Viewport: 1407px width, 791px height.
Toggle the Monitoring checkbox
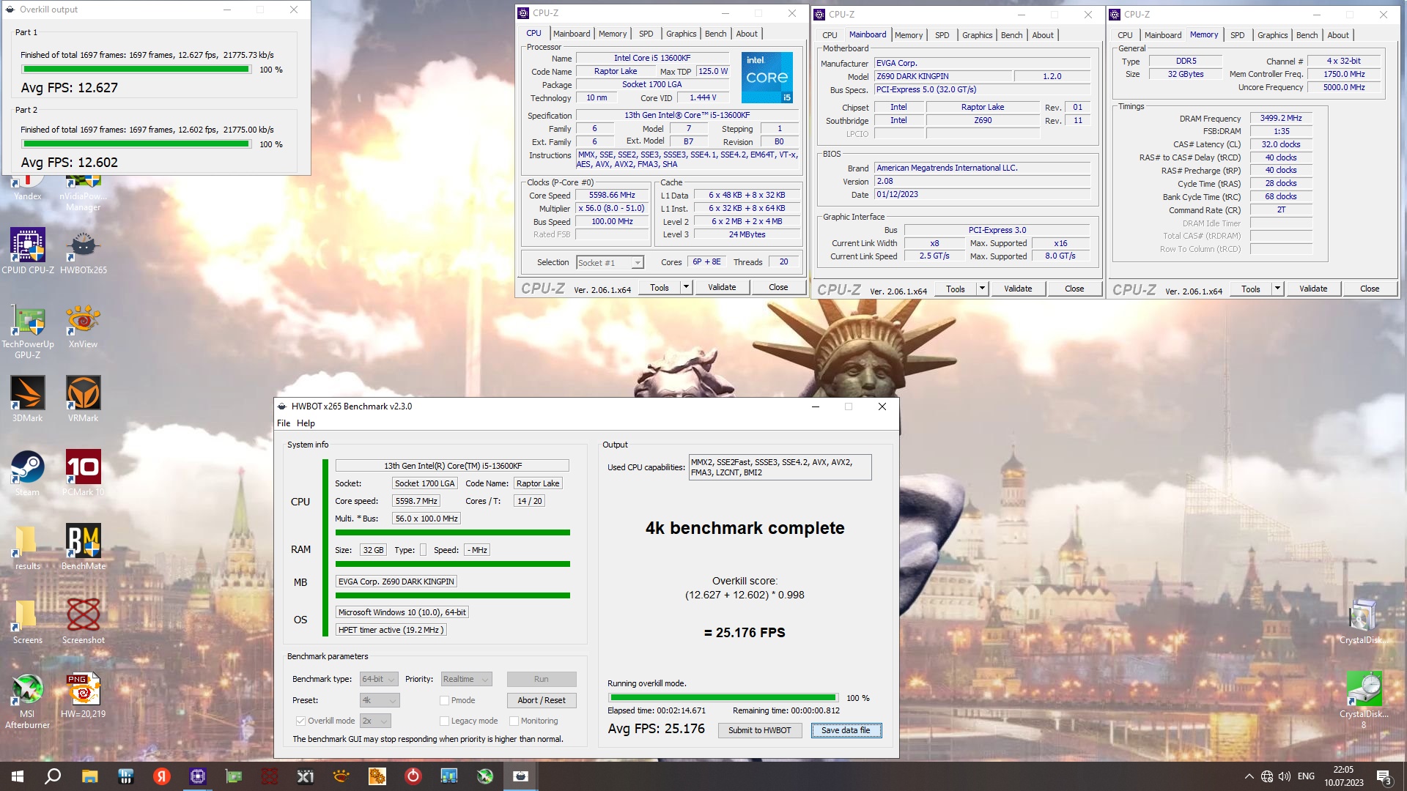pos(514,721)
